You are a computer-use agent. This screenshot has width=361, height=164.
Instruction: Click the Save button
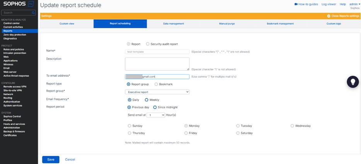[51, 159]
